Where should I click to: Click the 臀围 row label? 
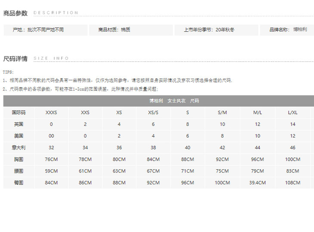pos(18,183)
